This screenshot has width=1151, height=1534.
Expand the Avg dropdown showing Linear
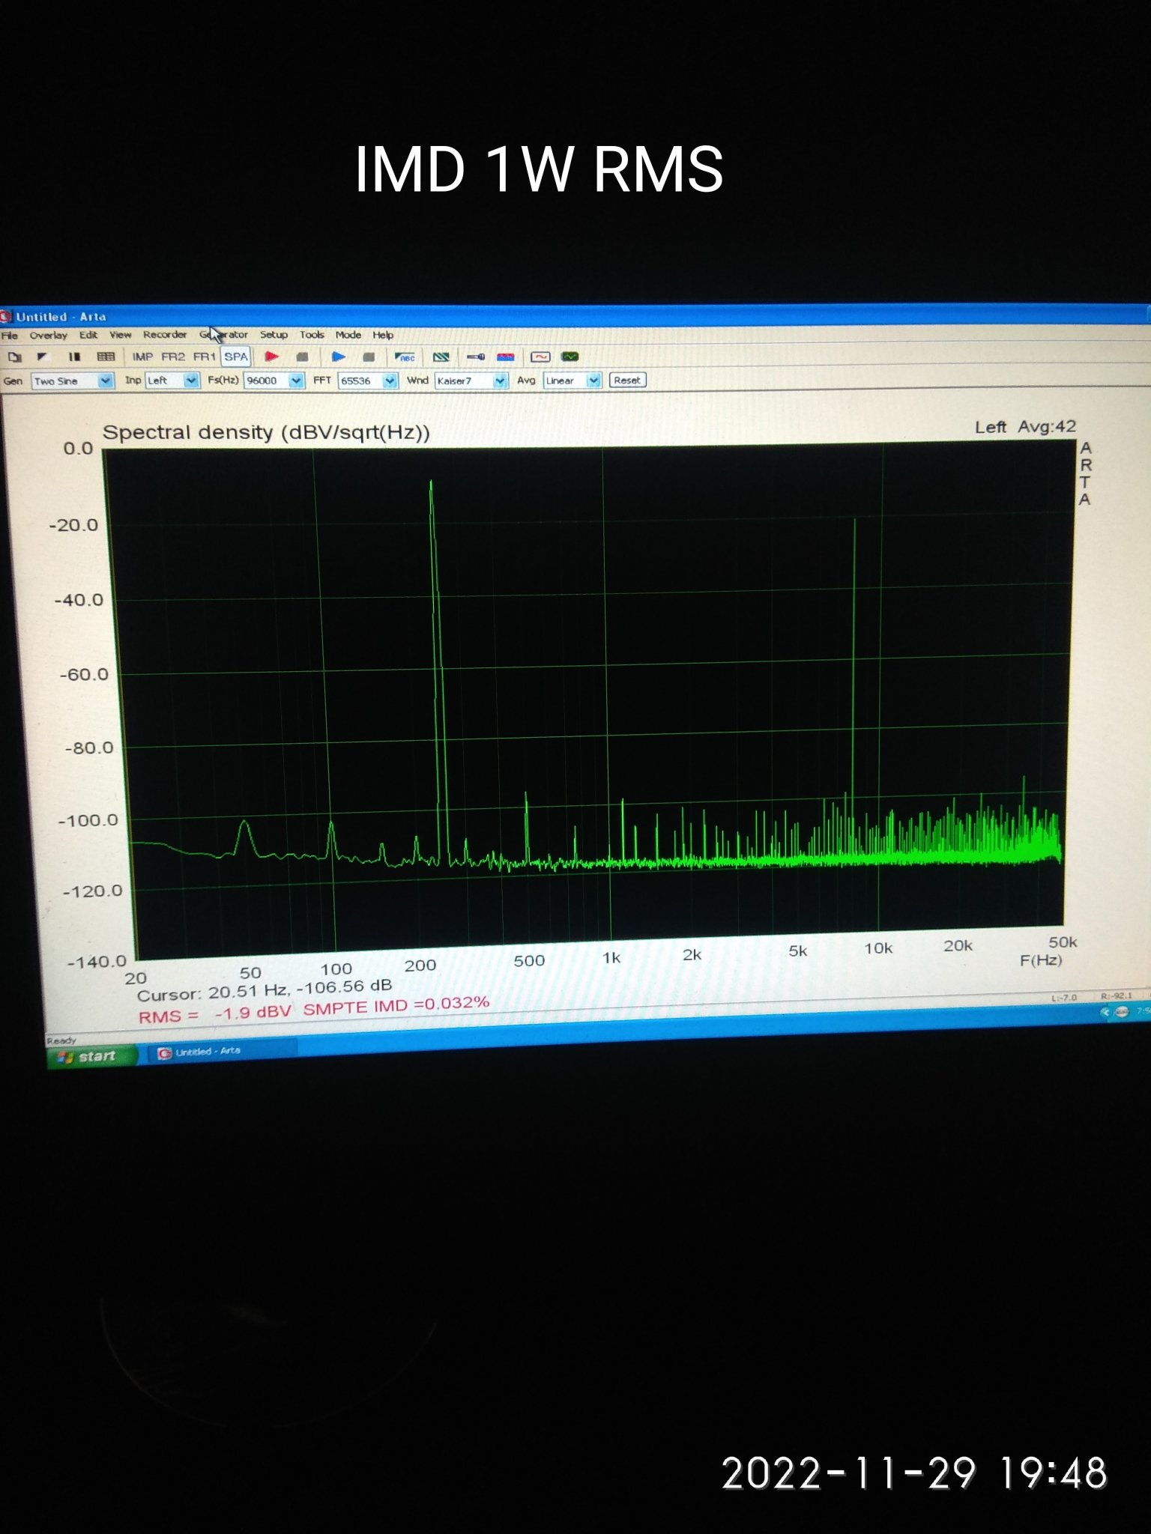pos(593,381)
